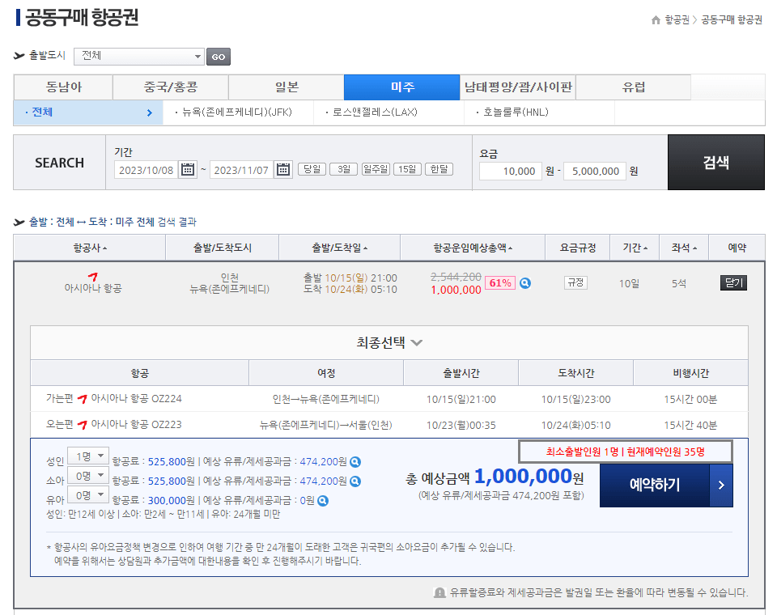The height and width of the screenshot is (615, 777).
Task: Click the magnifier next to the infant surcharge 0원
Action: 322,499
